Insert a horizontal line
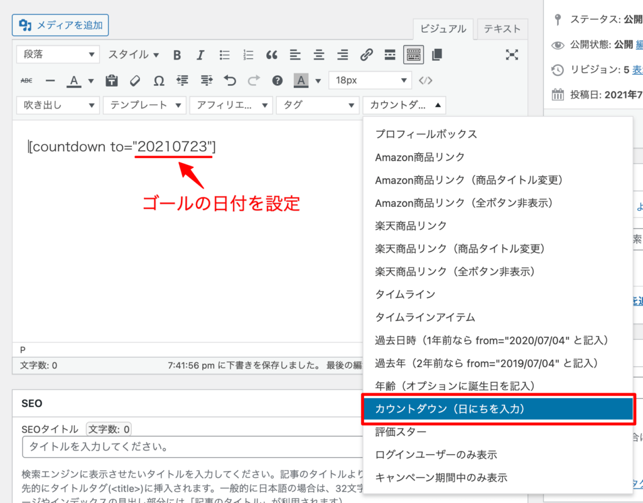 coord(50,81)
